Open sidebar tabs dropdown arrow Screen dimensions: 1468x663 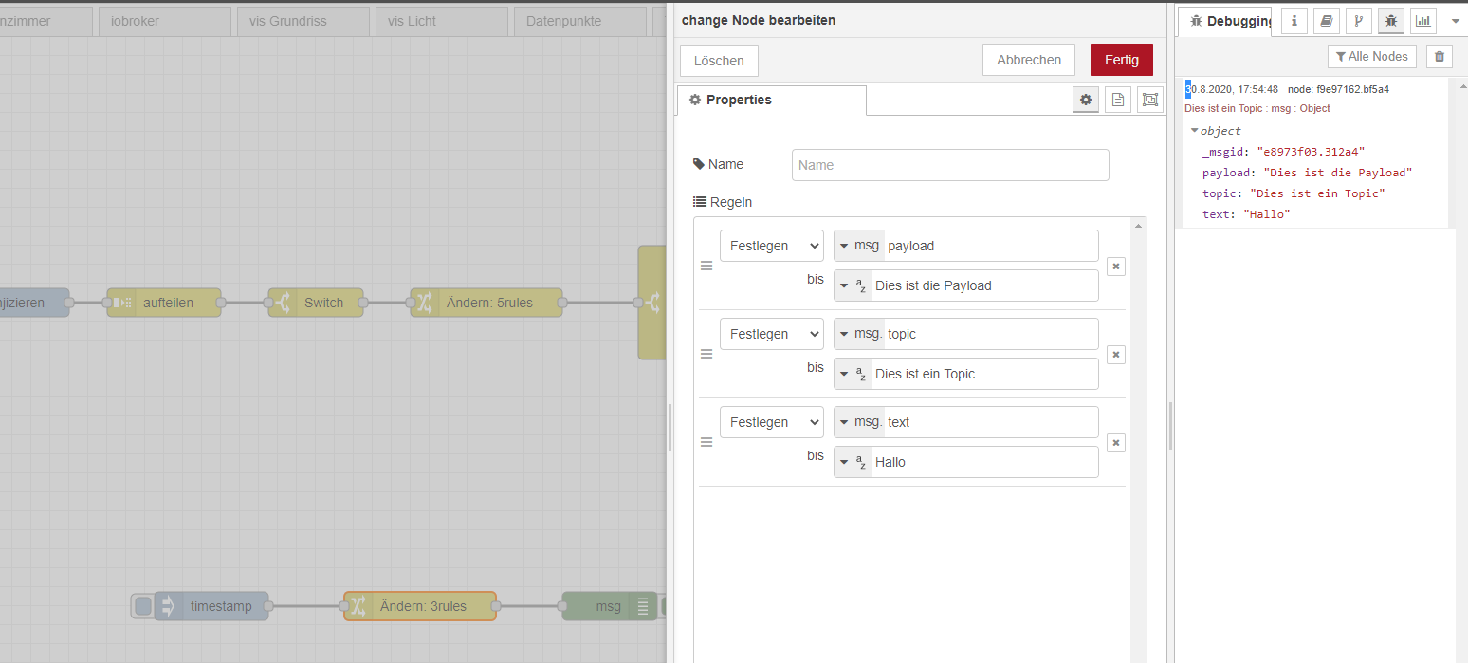[x=1456, y=20]
